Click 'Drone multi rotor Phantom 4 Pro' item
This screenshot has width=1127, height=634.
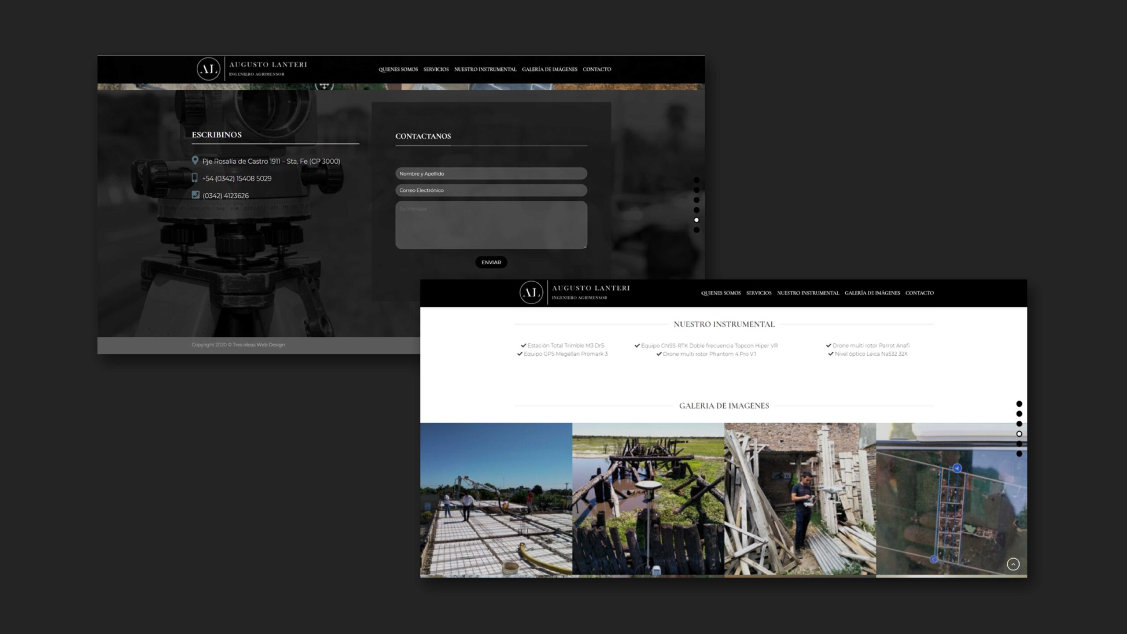(x=706, y=354)
